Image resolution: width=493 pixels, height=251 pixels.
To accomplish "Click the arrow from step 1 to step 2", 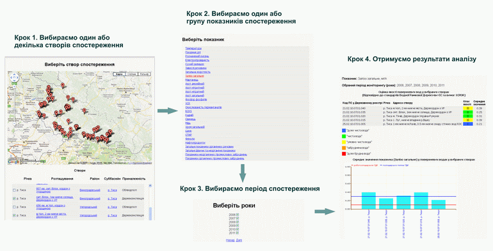I will tap(168, 110).
